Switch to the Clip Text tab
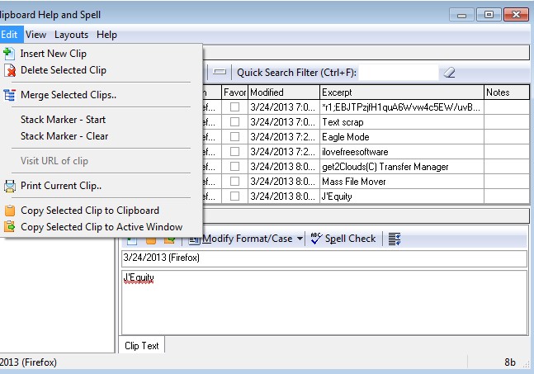The image size is (534, 374). (x=142, y=346)
